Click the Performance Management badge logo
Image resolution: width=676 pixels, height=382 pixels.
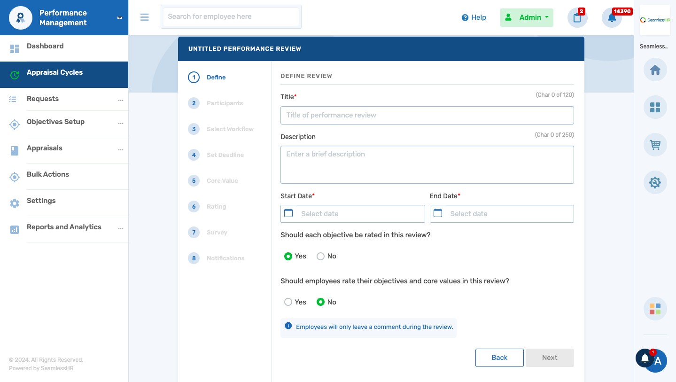click(20, 18)
